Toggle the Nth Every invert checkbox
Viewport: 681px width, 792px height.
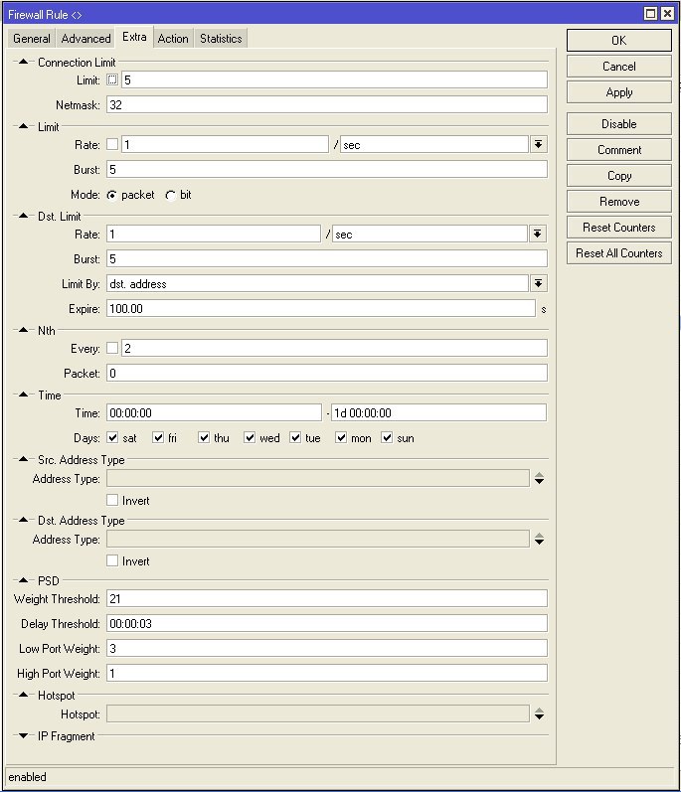coord(112,348)
